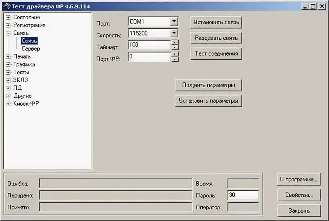The height and width of the screenshot is (221, 329).
Task: Select the highlighted Связь child item
Action: click(x=29, y=41)
